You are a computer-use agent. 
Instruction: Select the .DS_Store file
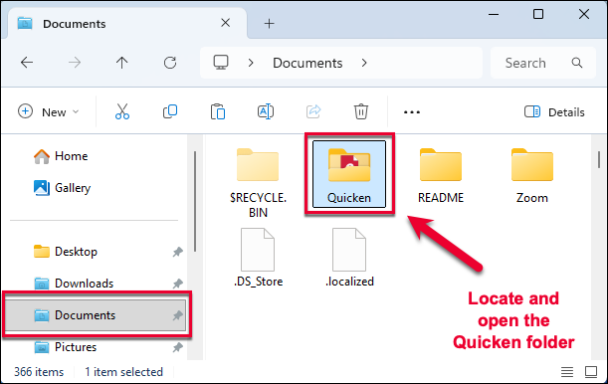coord(258,258)
